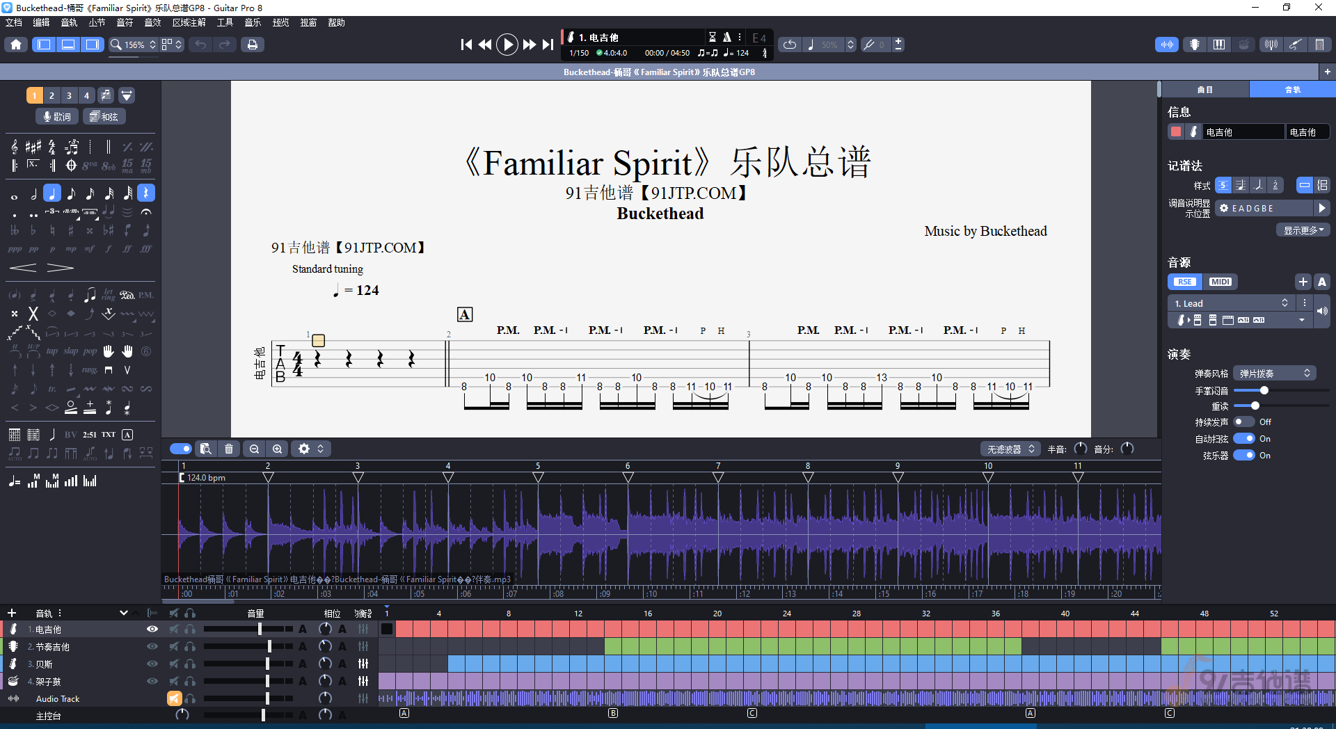
Task: Add a new sound with plus button
Action: (x=1303, y=282)
